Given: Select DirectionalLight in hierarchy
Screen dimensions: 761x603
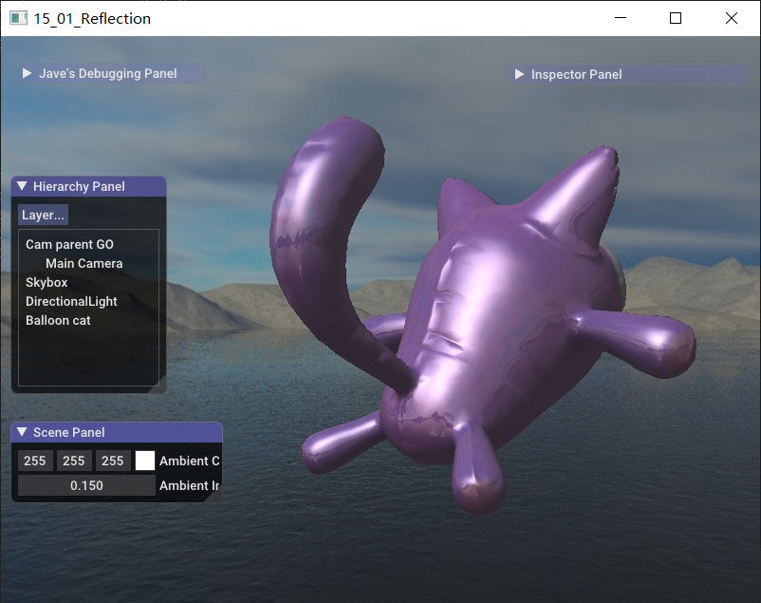Looking at the screenshot, I should pyautogui.click(x=71, y=301).
